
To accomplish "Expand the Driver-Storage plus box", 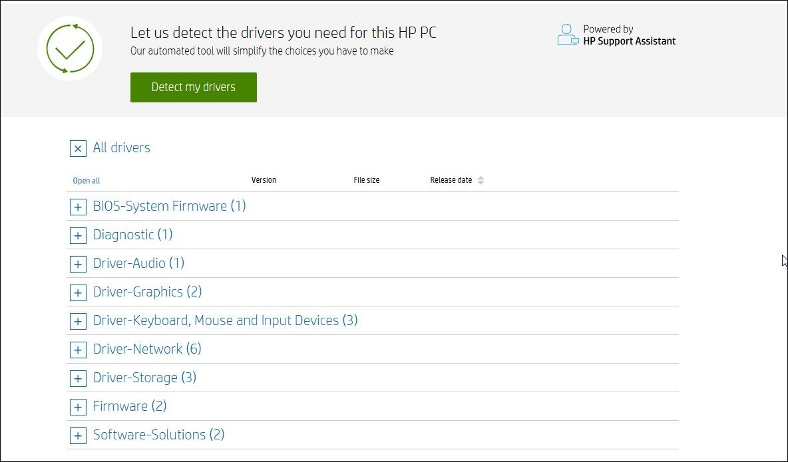I will (x=78, y=379).
